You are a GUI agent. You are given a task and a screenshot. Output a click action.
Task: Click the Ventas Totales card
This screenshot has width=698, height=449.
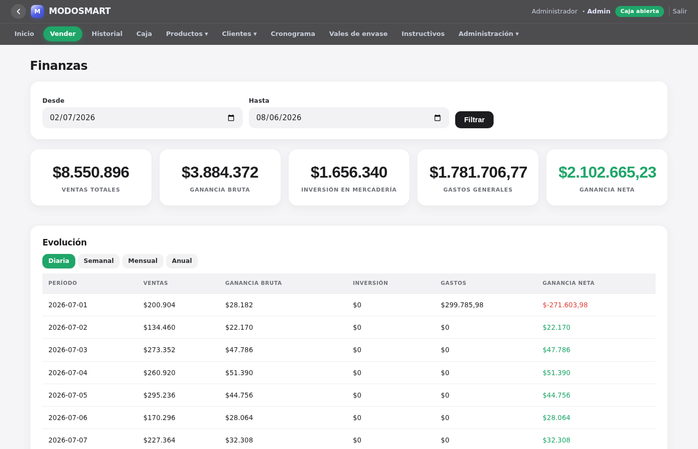point(91,178)
